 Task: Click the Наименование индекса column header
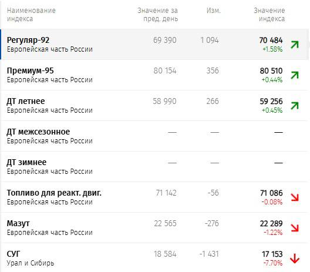point(31,15)
